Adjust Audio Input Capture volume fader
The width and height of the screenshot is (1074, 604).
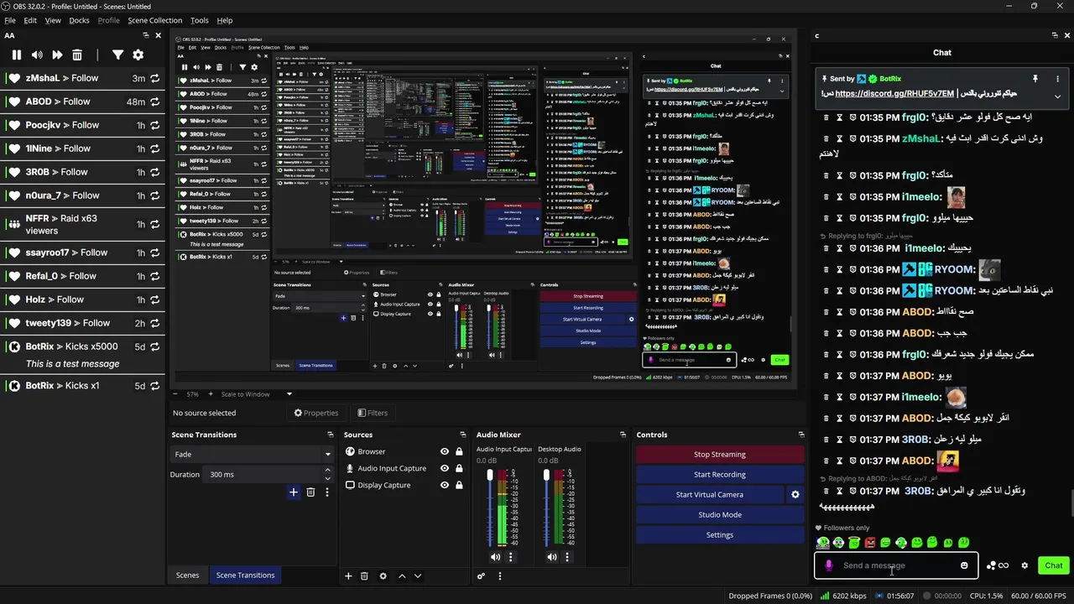[490, 476]
